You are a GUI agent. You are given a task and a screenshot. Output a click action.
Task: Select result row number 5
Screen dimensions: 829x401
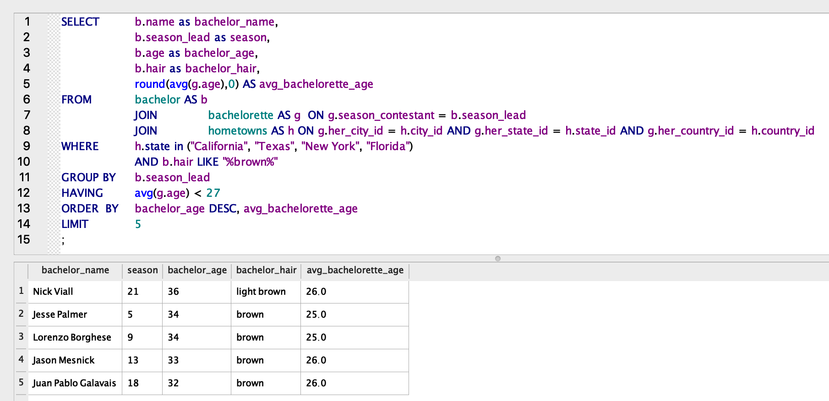tap(21, 383)
